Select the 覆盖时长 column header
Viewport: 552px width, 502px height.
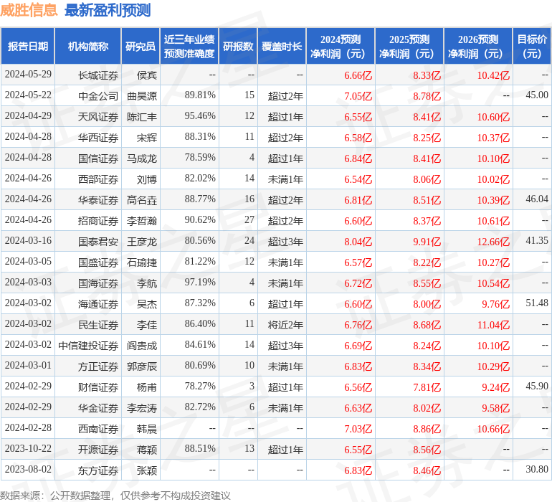coord(282,46)
